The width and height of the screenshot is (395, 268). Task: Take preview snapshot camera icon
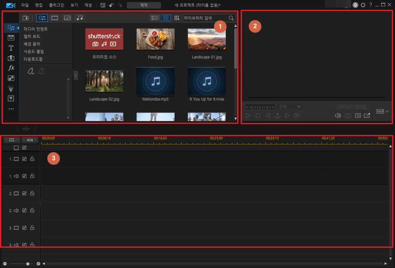[348, 116]
